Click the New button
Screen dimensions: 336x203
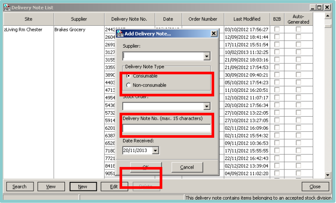click(83, 187)
